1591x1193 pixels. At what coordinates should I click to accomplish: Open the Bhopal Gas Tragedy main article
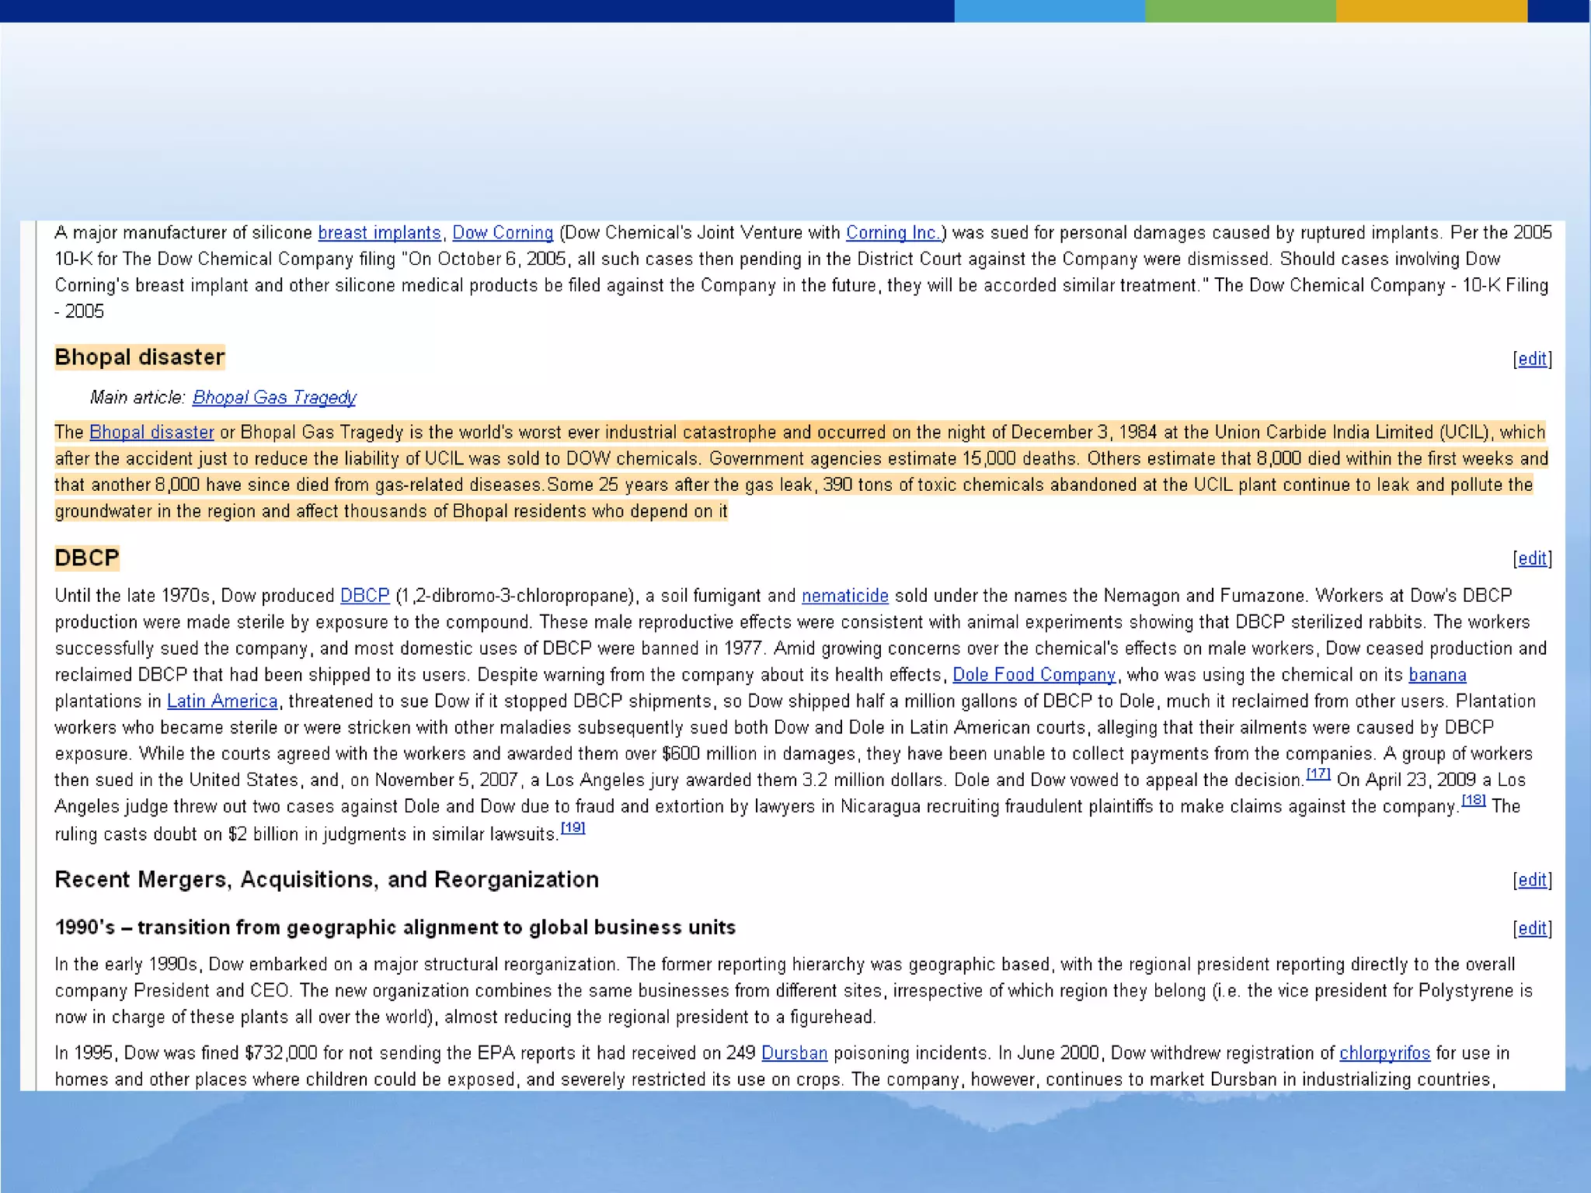pos(274,398)
